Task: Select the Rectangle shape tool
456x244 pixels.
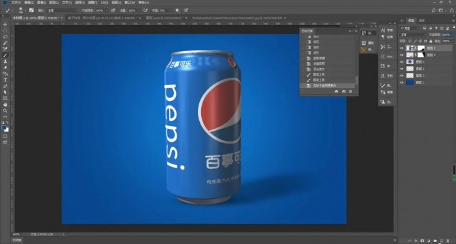Action: 5,98
